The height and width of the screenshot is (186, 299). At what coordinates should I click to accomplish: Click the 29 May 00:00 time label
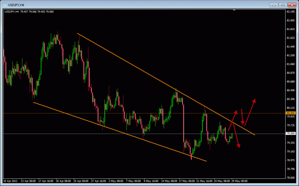(x=240, y=181)
